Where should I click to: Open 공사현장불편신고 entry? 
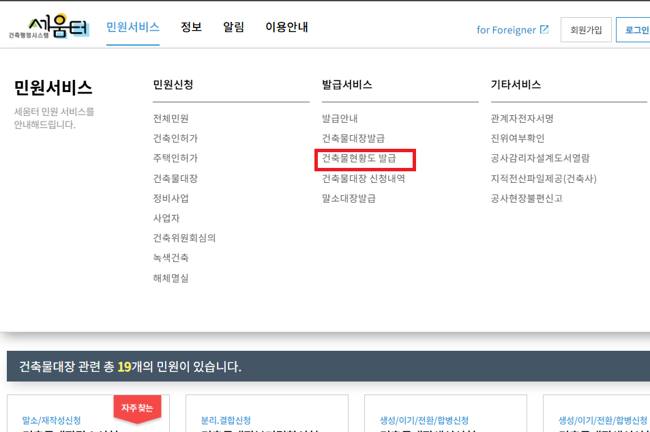[527, 199]
